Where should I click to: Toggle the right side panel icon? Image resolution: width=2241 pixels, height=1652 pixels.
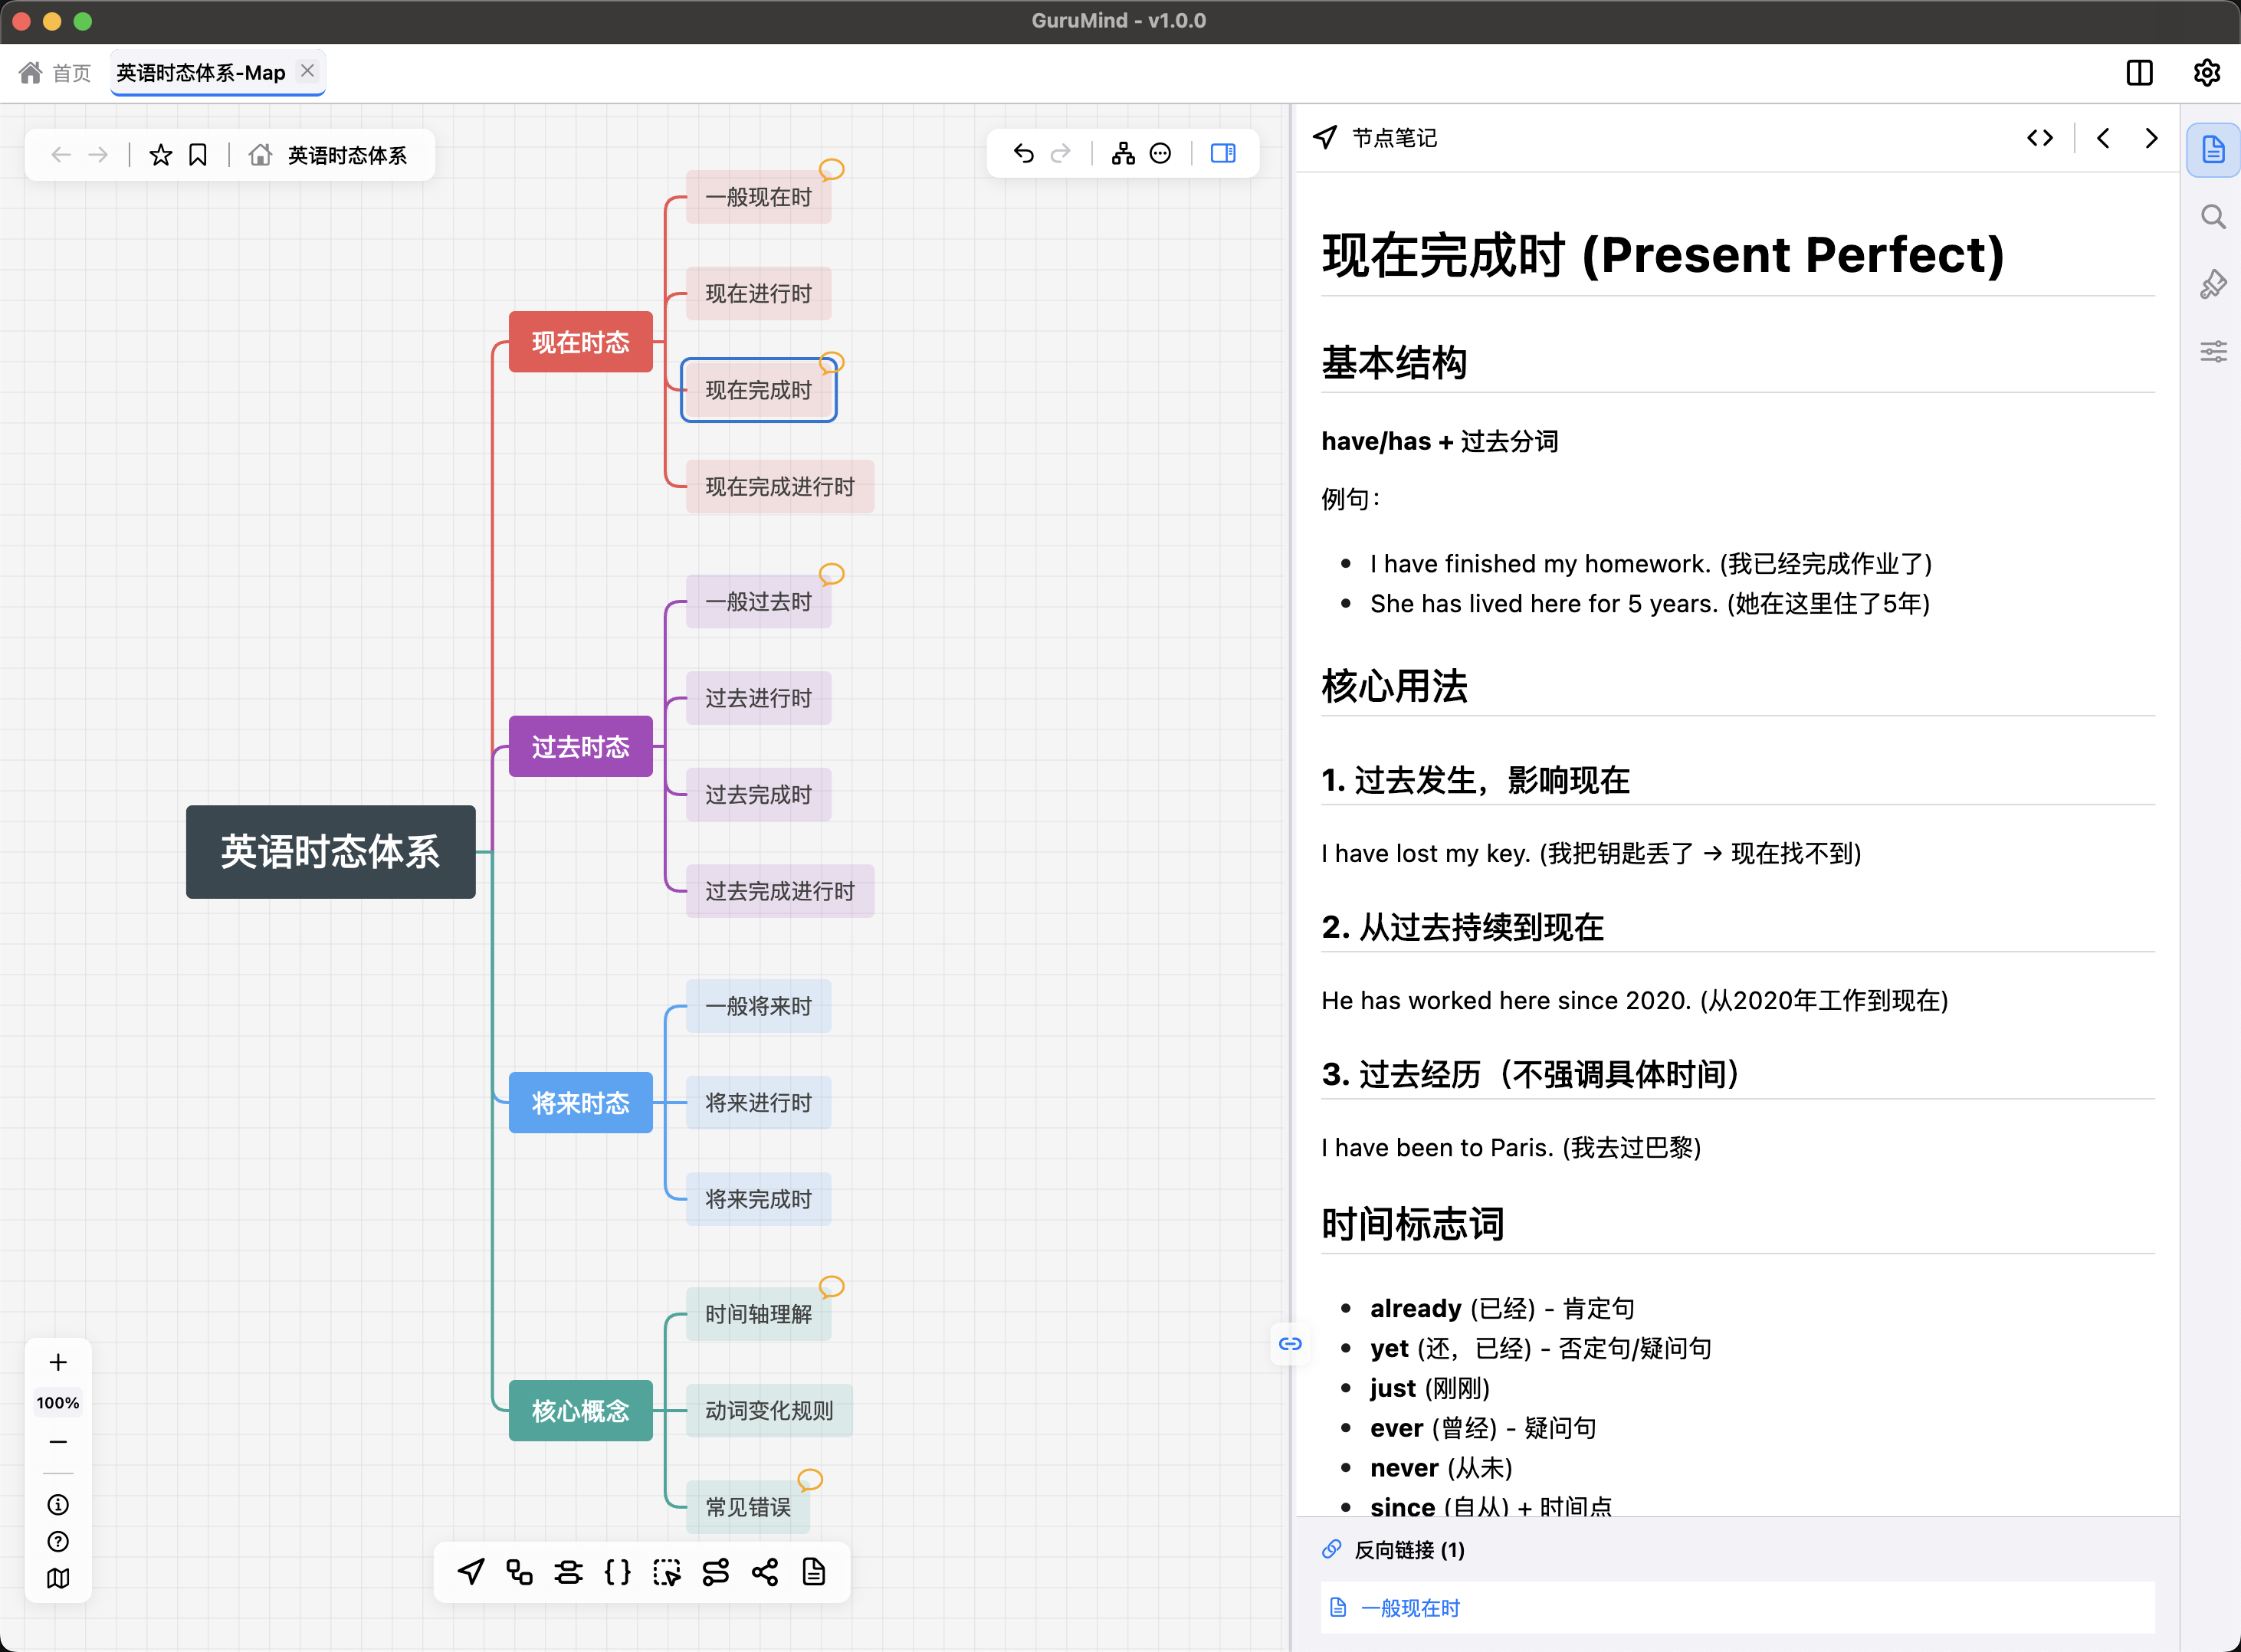[1222, 153]
